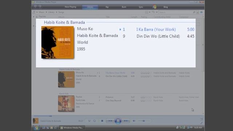Go back with the Back arrow button
The image size is (233, 131).
tap(35, 7)
